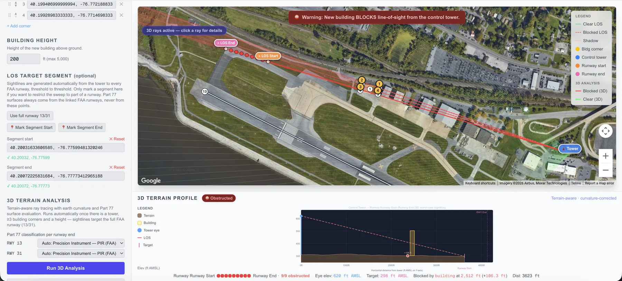
Task: Click Terrain-aware curvature-corrected label
Action: [584, 198]
